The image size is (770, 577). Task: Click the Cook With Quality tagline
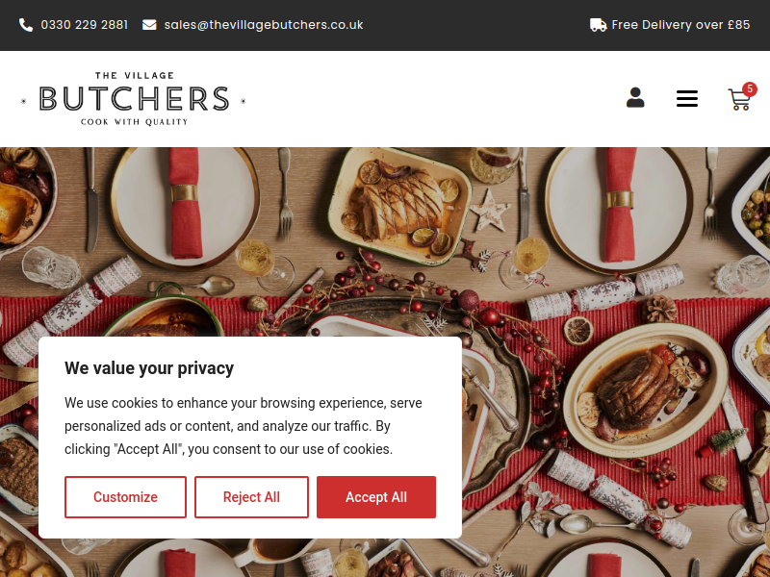tap(134, 122)
